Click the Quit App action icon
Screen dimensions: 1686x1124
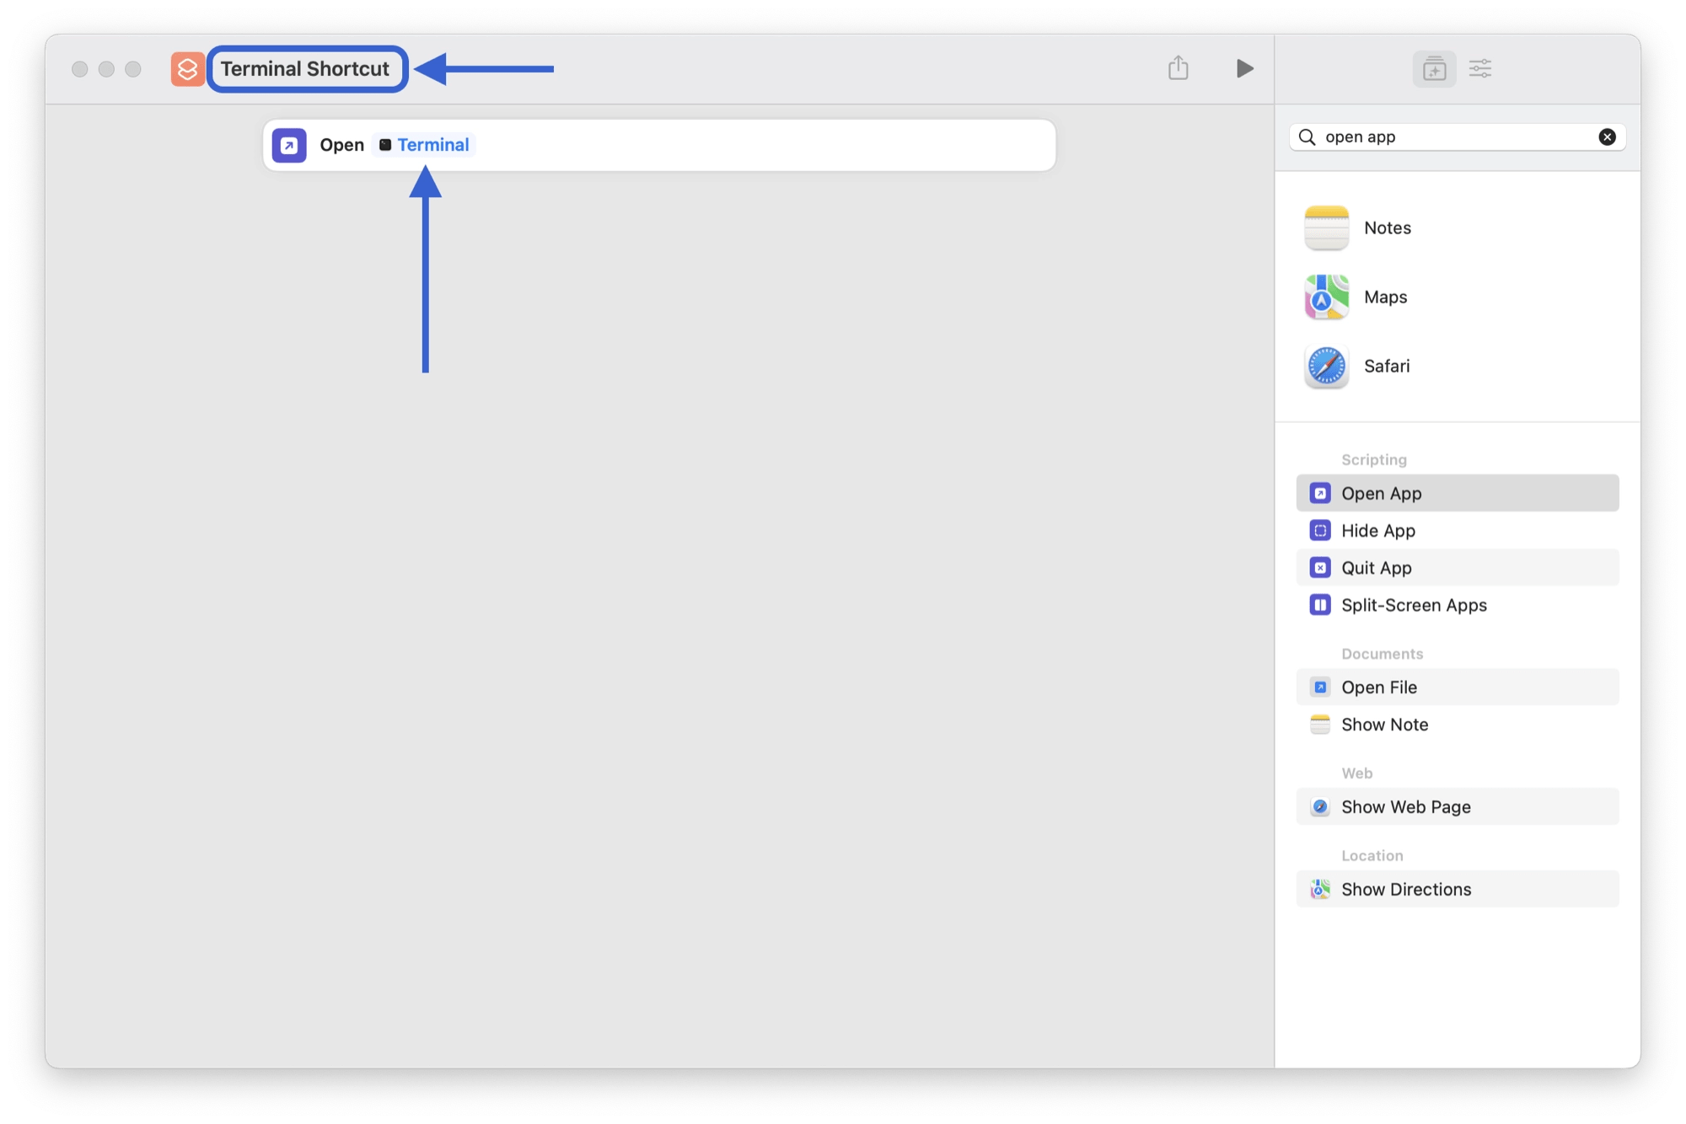1319,567
